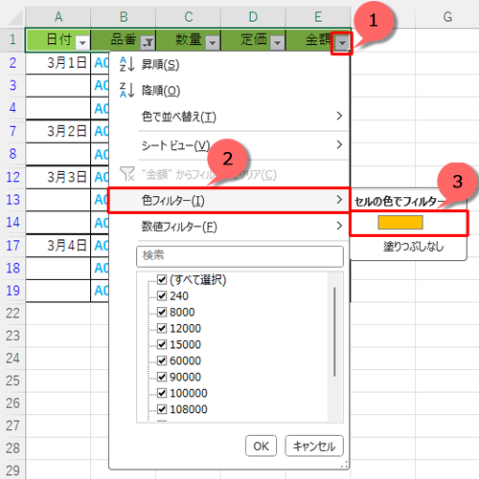Expand the 色フィルター submenu arrow
The width and height of the screenshot is (479, 479).
point(339,200)
